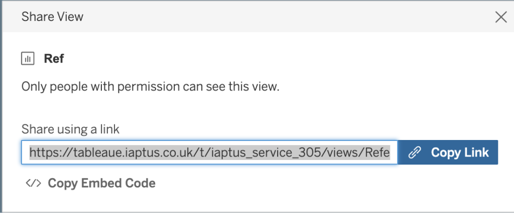Focus the share link URL field
The width and height of the screenshot is (514, 213).
pyautogui.click(x=209, y=152)
